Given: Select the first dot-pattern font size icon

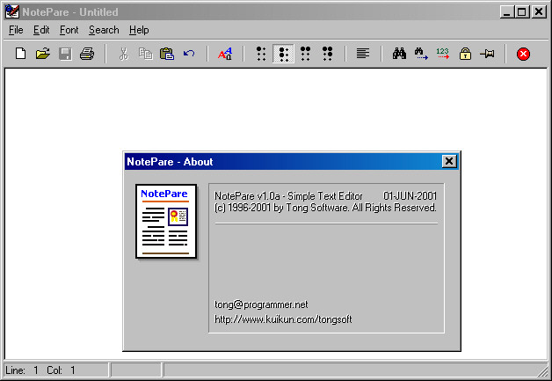Looking at the screenshot, I should [x=261, y=54].
